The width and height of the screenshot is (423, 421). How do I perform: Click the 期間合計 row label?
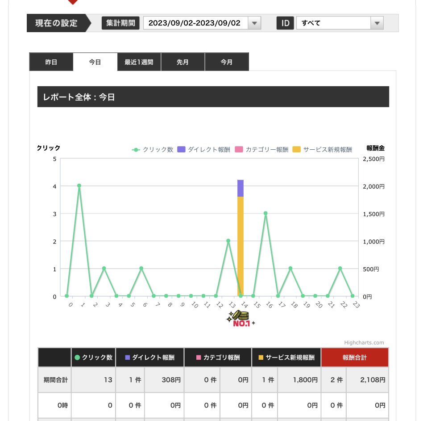pos(55,379)
